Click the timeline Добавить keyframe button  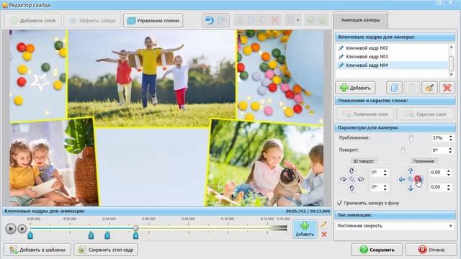point(305,229)
